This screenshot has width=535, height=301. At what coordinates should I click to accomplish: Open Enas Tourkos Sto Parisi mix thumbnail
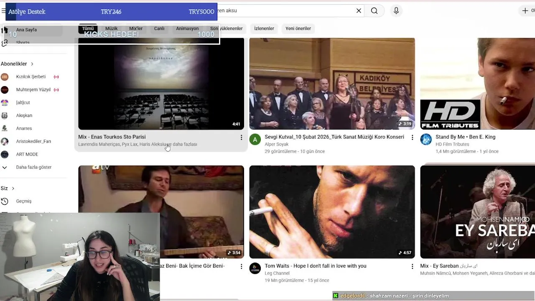point(161,84)
